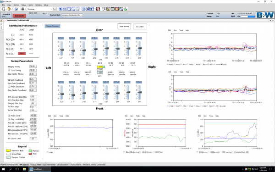
Task: Click '240 Events' in status bar
Action: tap(101, 165)
